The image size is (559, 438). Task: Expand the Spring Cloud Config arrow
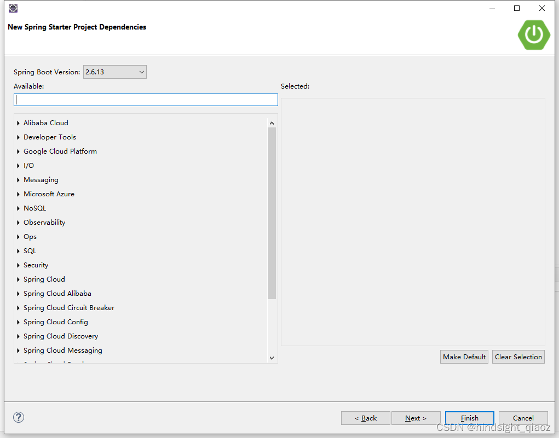tap(18, 322)
